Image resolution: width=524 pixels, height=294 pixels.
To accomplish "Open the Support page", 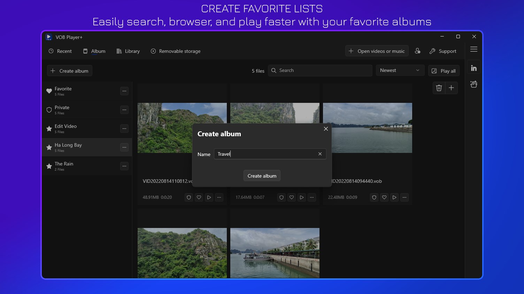I will 443,51.
